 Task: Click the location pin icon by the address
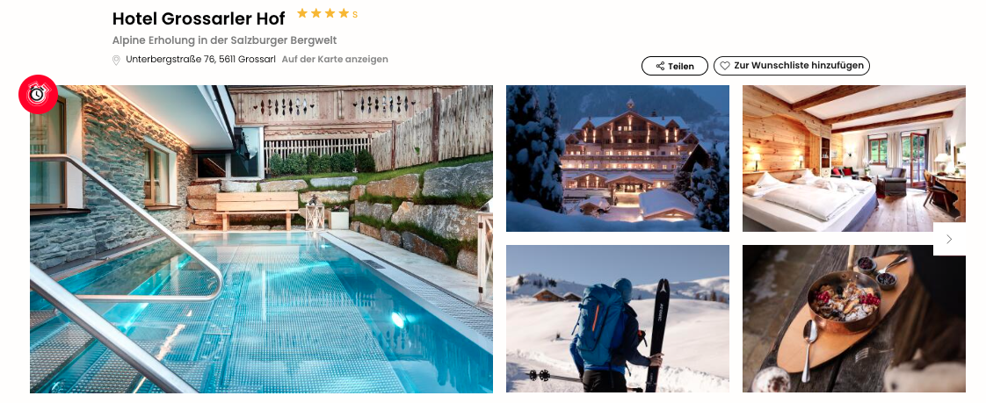(116, 61)
